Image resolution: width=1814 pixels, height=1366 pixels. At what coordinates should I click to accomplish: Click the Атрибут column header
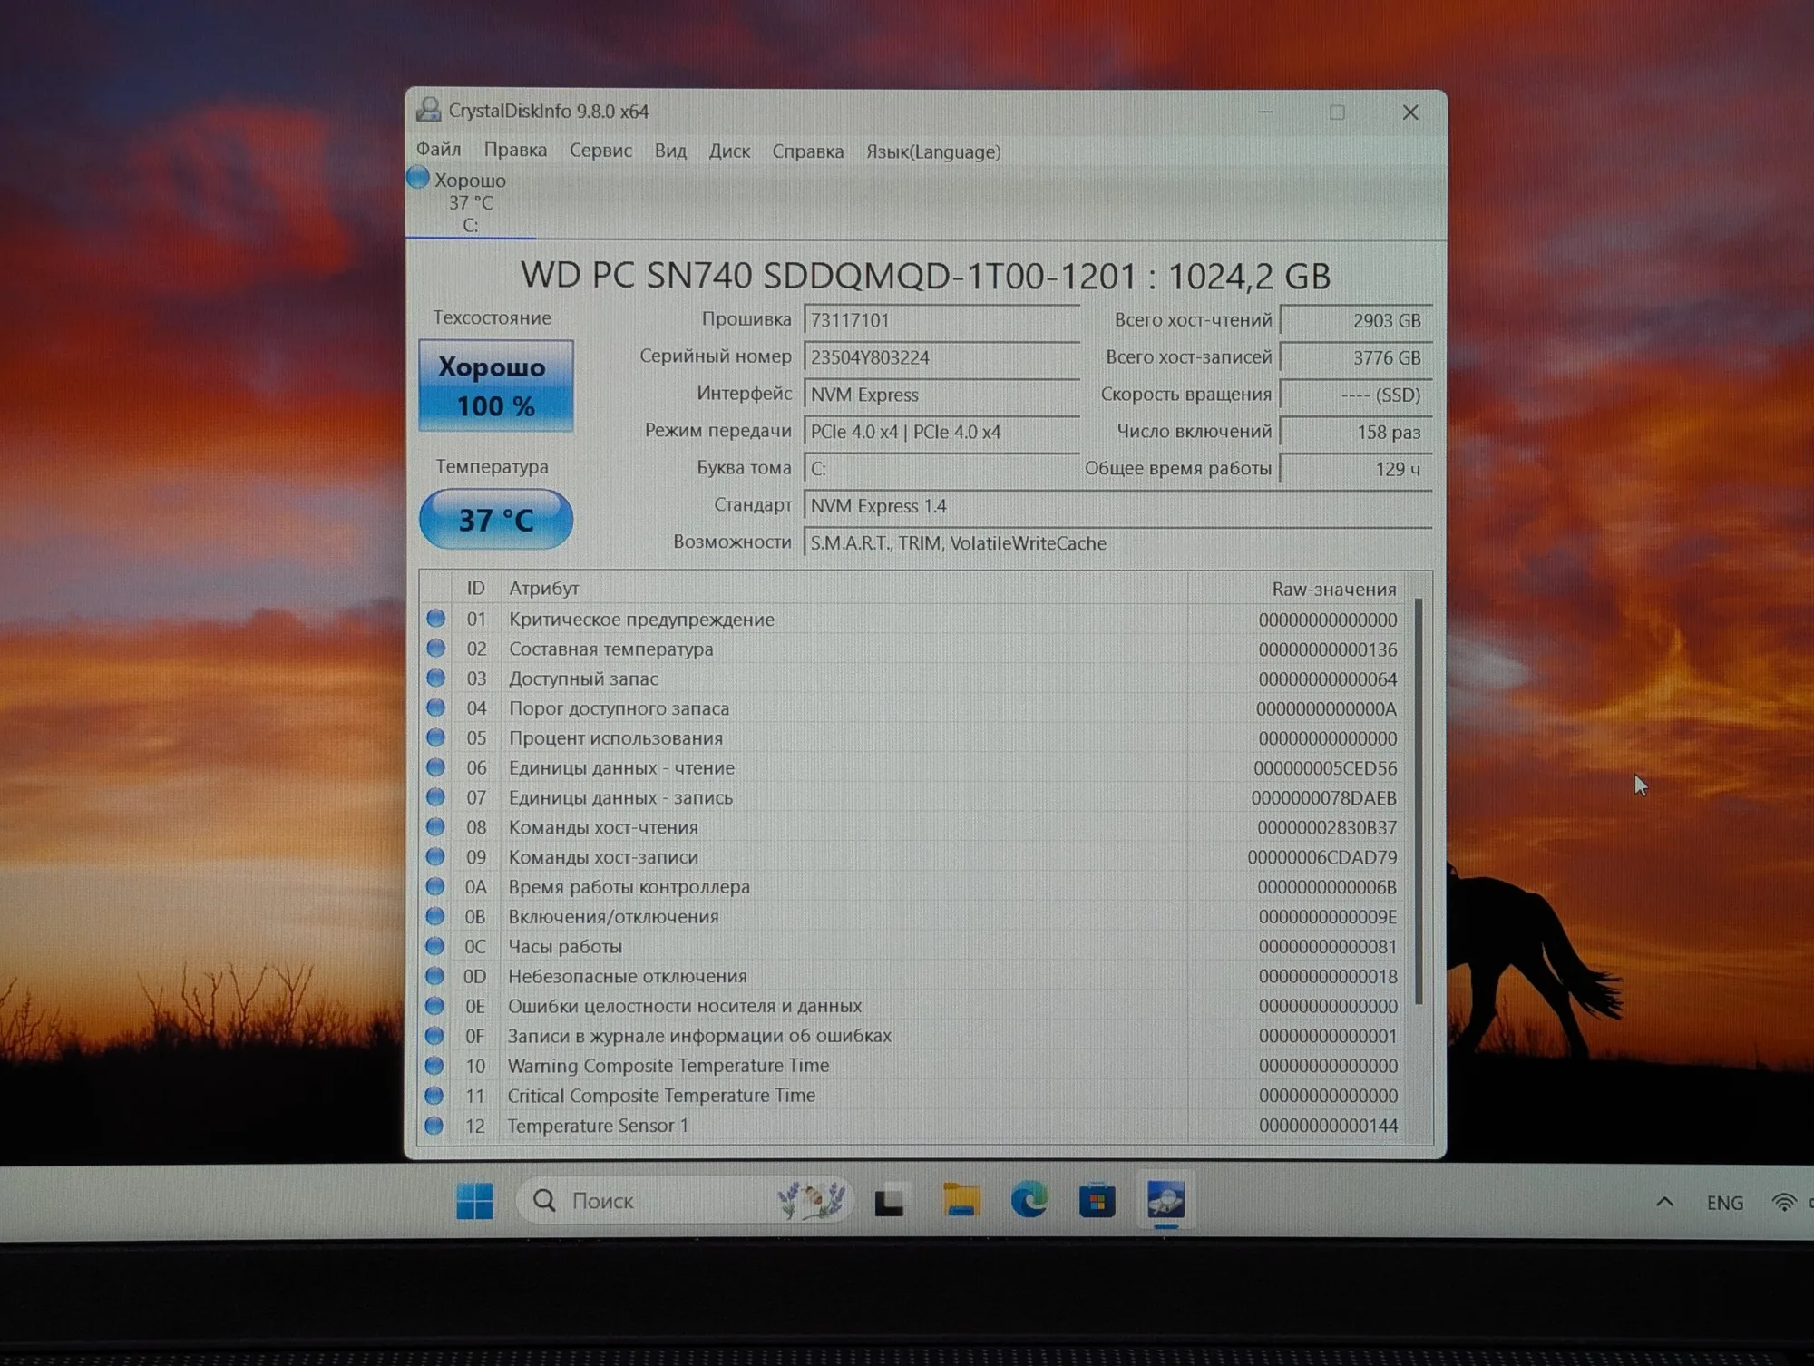click(x=844, y=588)
